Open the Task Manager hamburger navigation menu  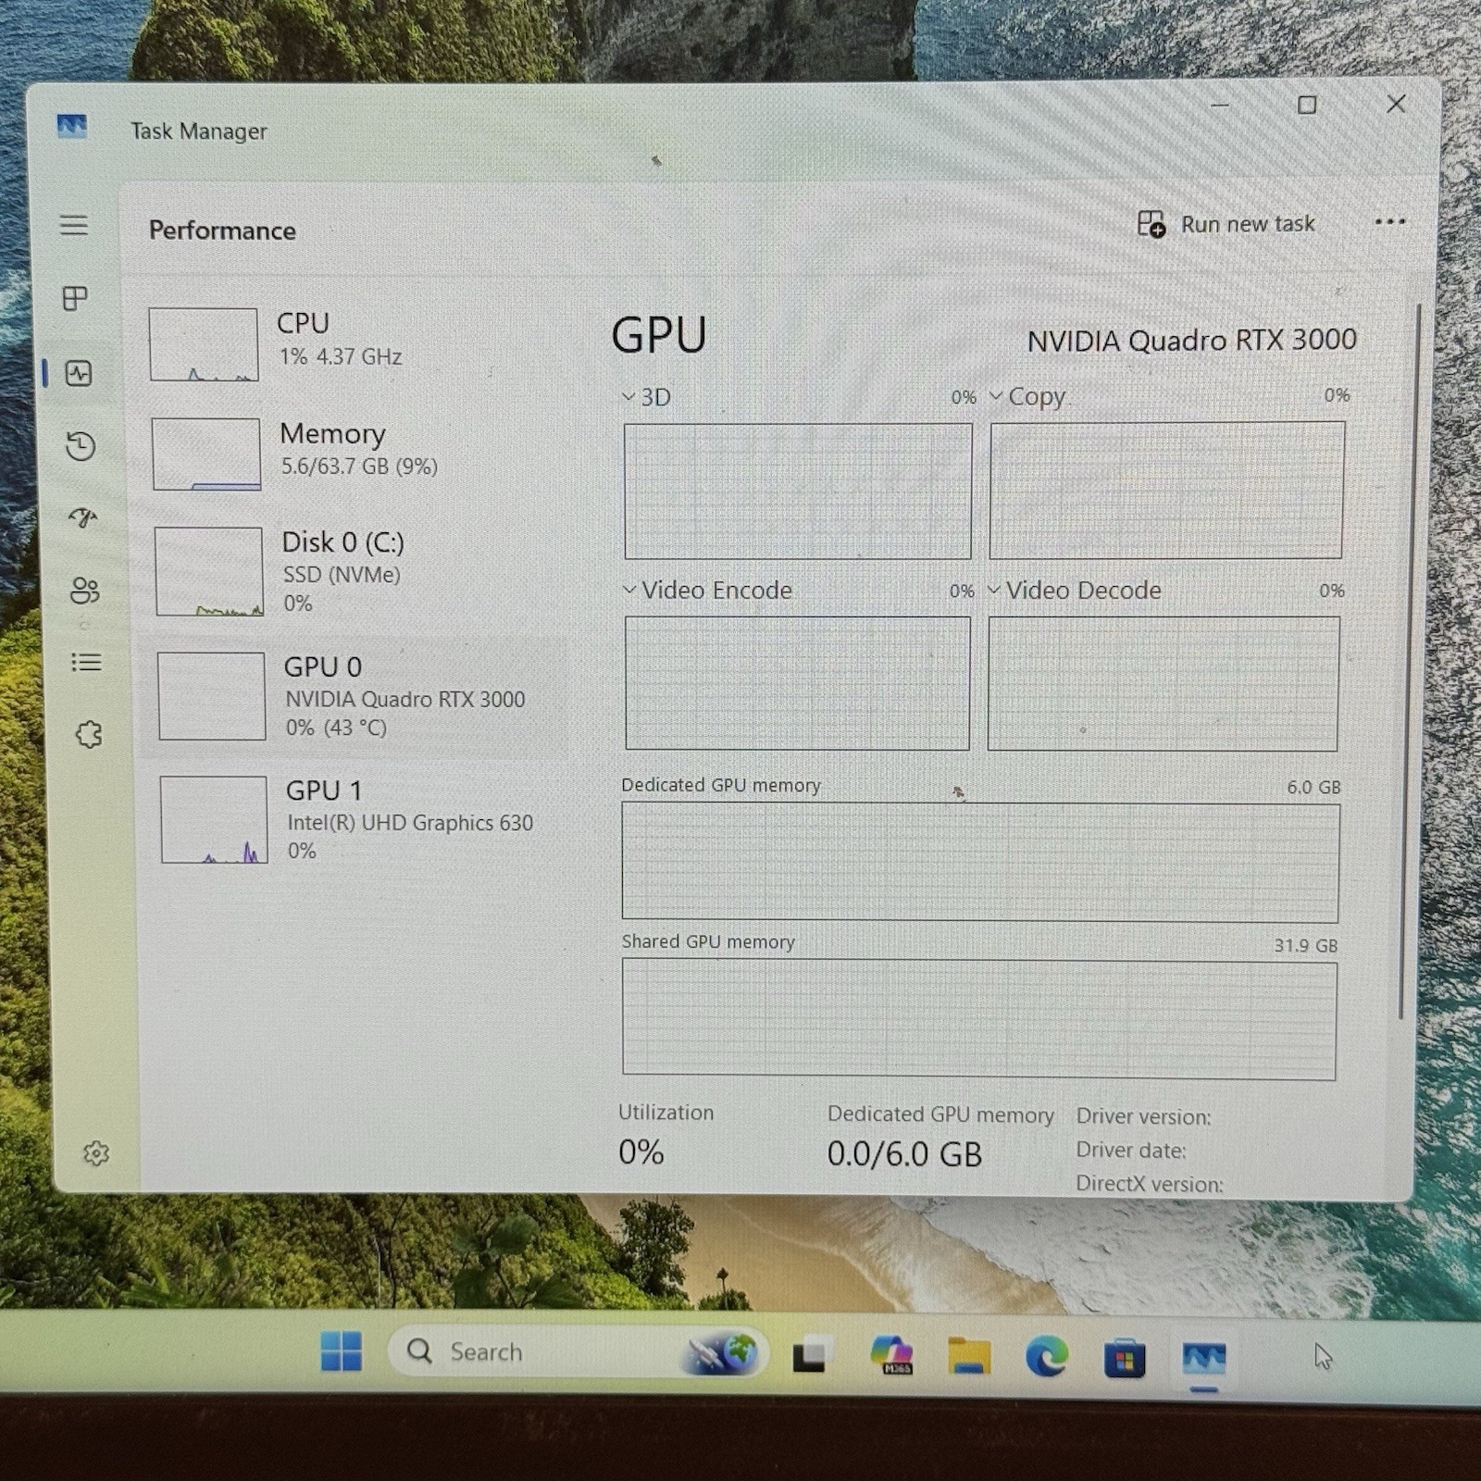click(x=74, y=225)
